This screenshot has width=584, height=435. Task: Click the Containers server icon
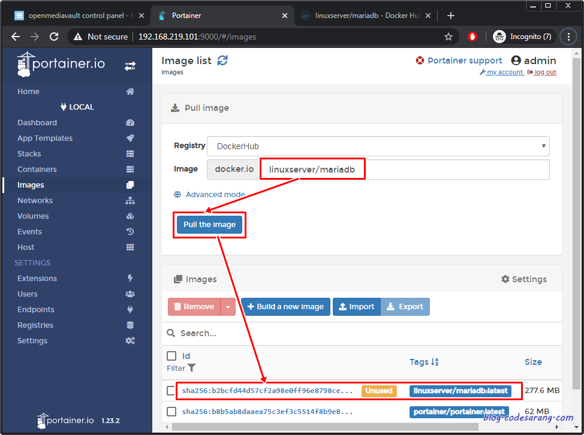coord(130,170)
